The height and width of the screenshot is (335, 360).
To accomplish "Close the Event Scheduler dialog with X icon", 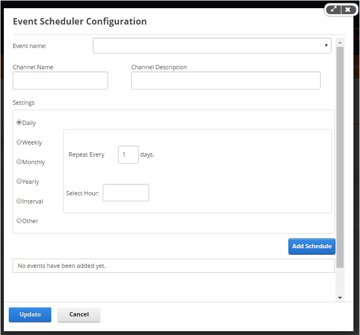I will 348,10.
